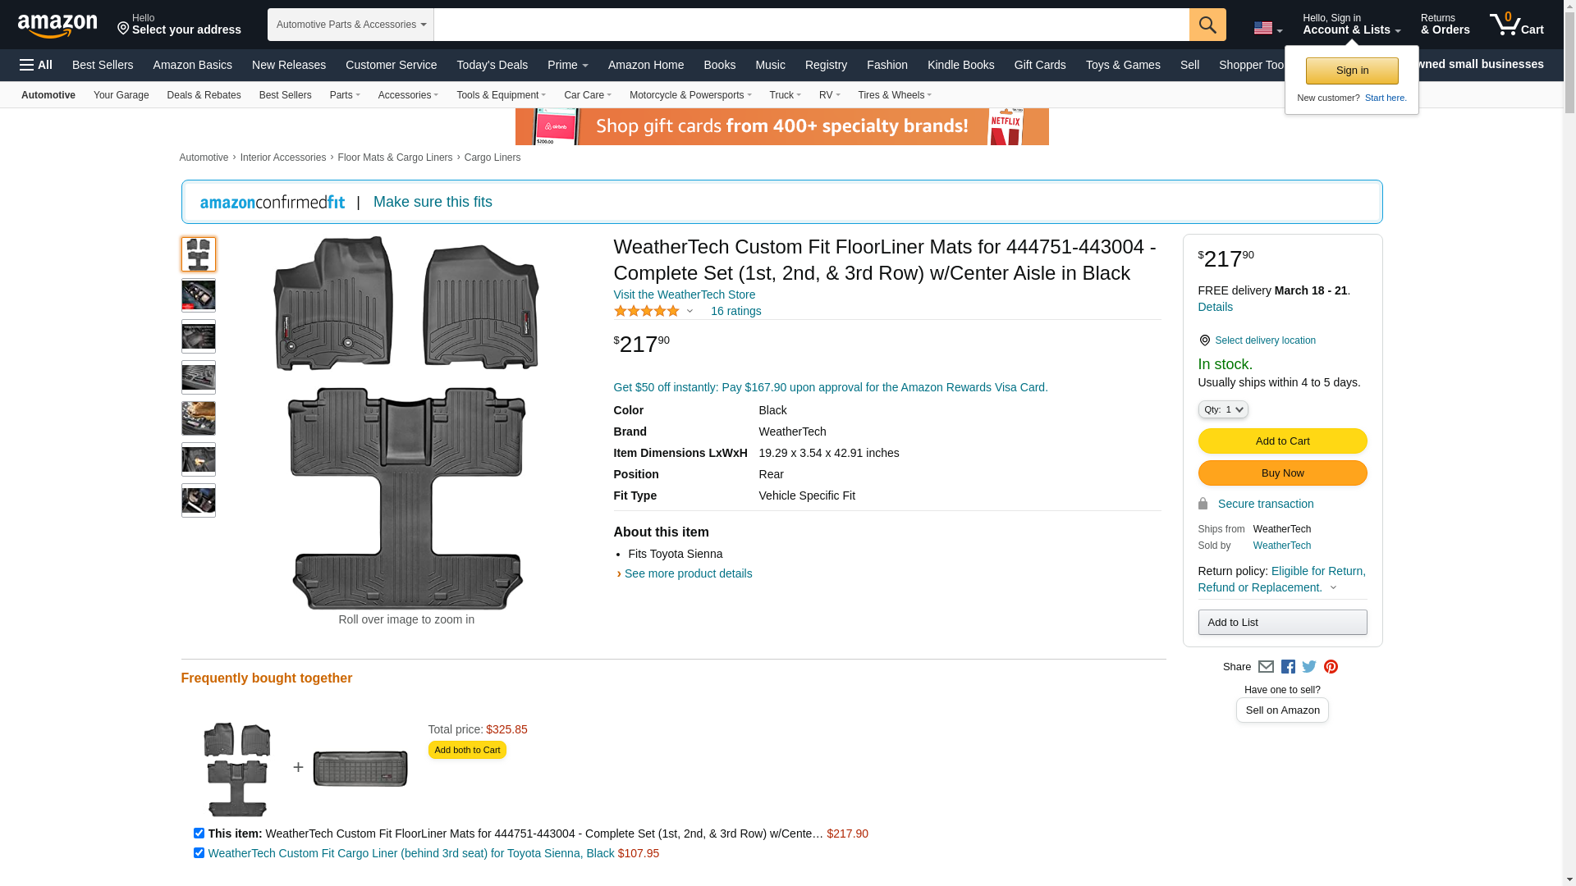Click the Add to Cart button
Viewport: 1576px width, 886px height.
[1281, 441]
